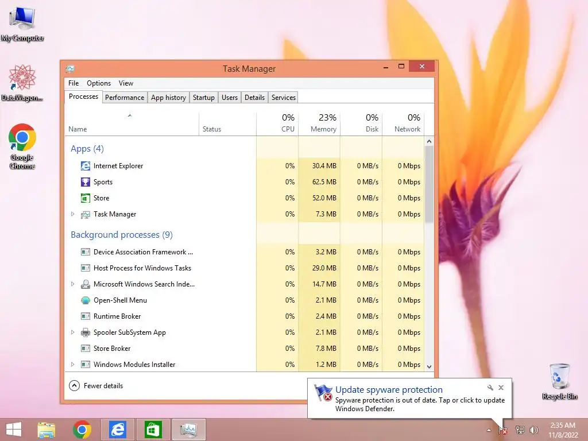Open the File menu
Screen dimensions: 588x441
click(73, 83)
